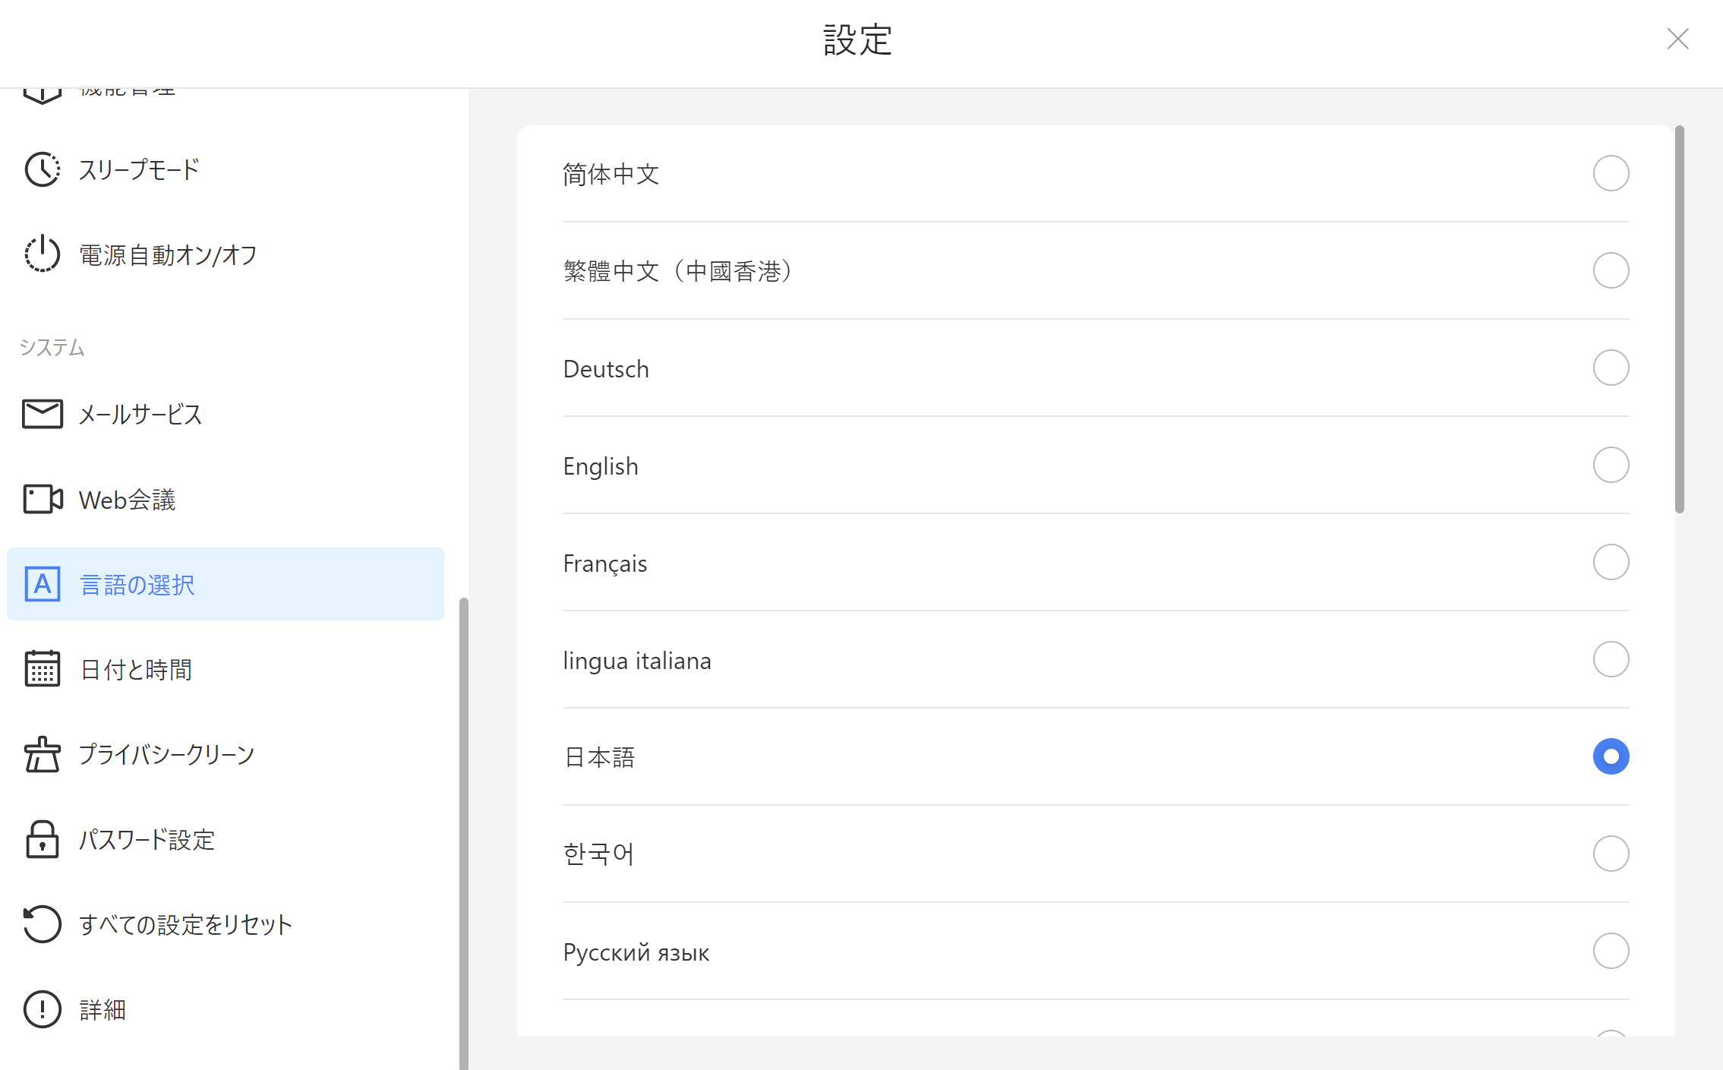Viewport: 1723px width, 1070px height.
Task: Close the settings dialog with X
Action: coord(1677,39)
